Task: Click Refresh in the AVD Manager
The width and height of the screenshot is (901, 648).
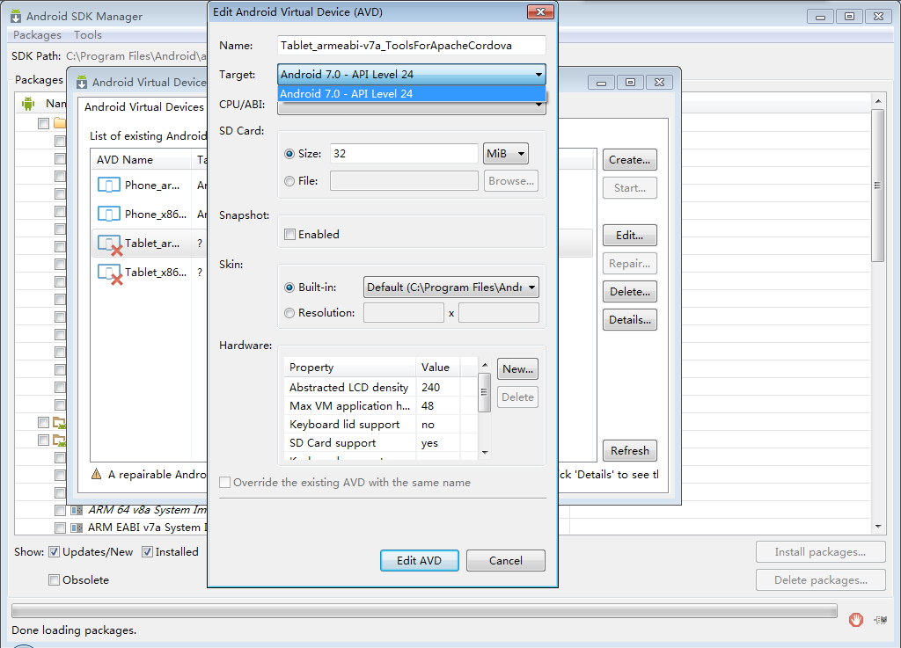Action: tap(630, 450)
